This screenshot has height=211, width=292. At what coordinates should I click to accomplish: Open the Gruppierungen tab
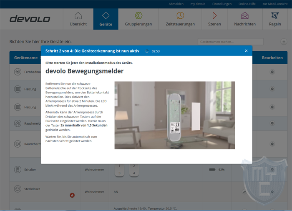click(138, 19)
